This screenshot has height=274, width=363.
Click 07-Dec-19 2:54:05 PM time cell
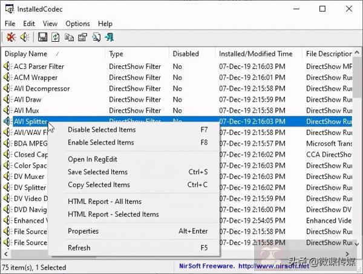pos(252,221)
